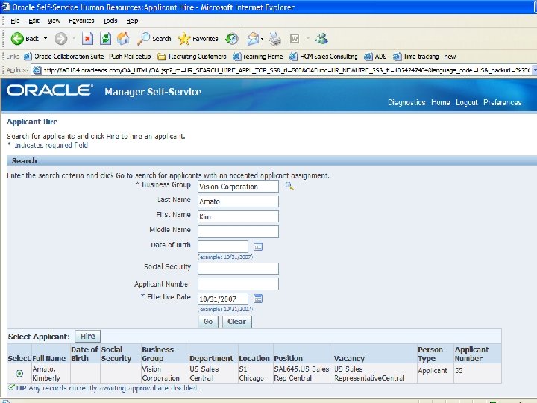
Task: Open the Date of Birth calendar picker
Action: [x=258, y=246]
